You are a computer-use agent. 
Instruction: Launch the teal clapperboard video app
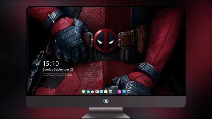[101, 92]
